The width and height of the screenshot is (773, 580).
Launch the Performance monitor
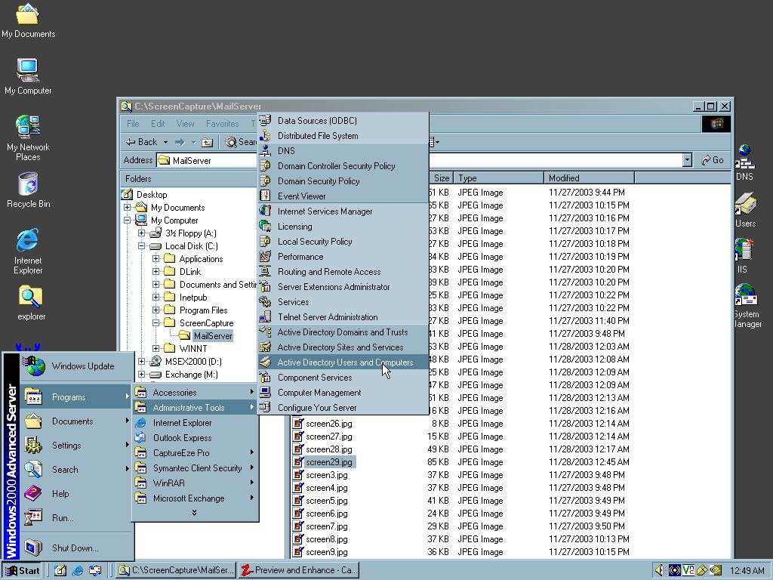343,257
